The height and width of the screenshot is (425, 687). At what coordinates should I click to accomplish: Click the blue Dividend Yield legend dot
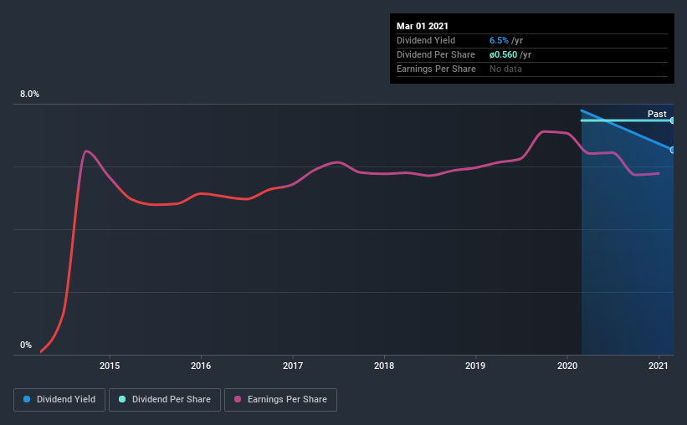tap(27, 399)
